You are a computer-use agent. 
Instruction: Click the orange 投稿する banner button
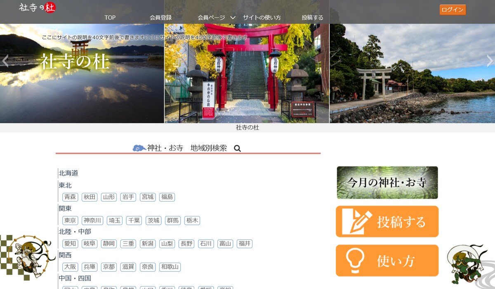[x=387, y=222]
